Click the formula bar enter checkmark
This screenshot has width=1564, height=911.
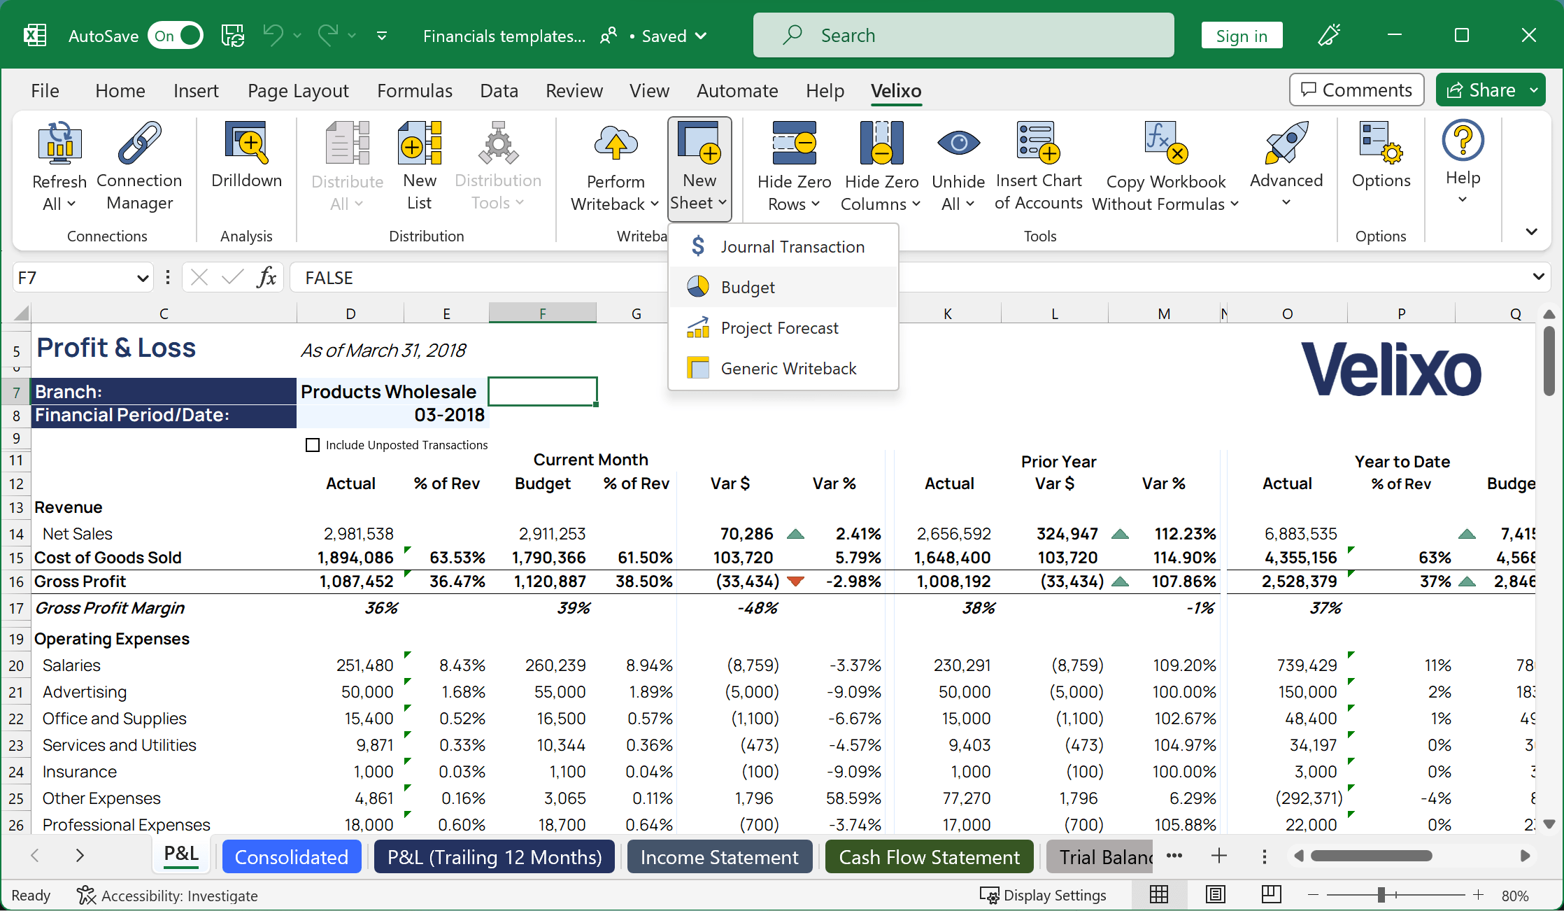point(232,278)
